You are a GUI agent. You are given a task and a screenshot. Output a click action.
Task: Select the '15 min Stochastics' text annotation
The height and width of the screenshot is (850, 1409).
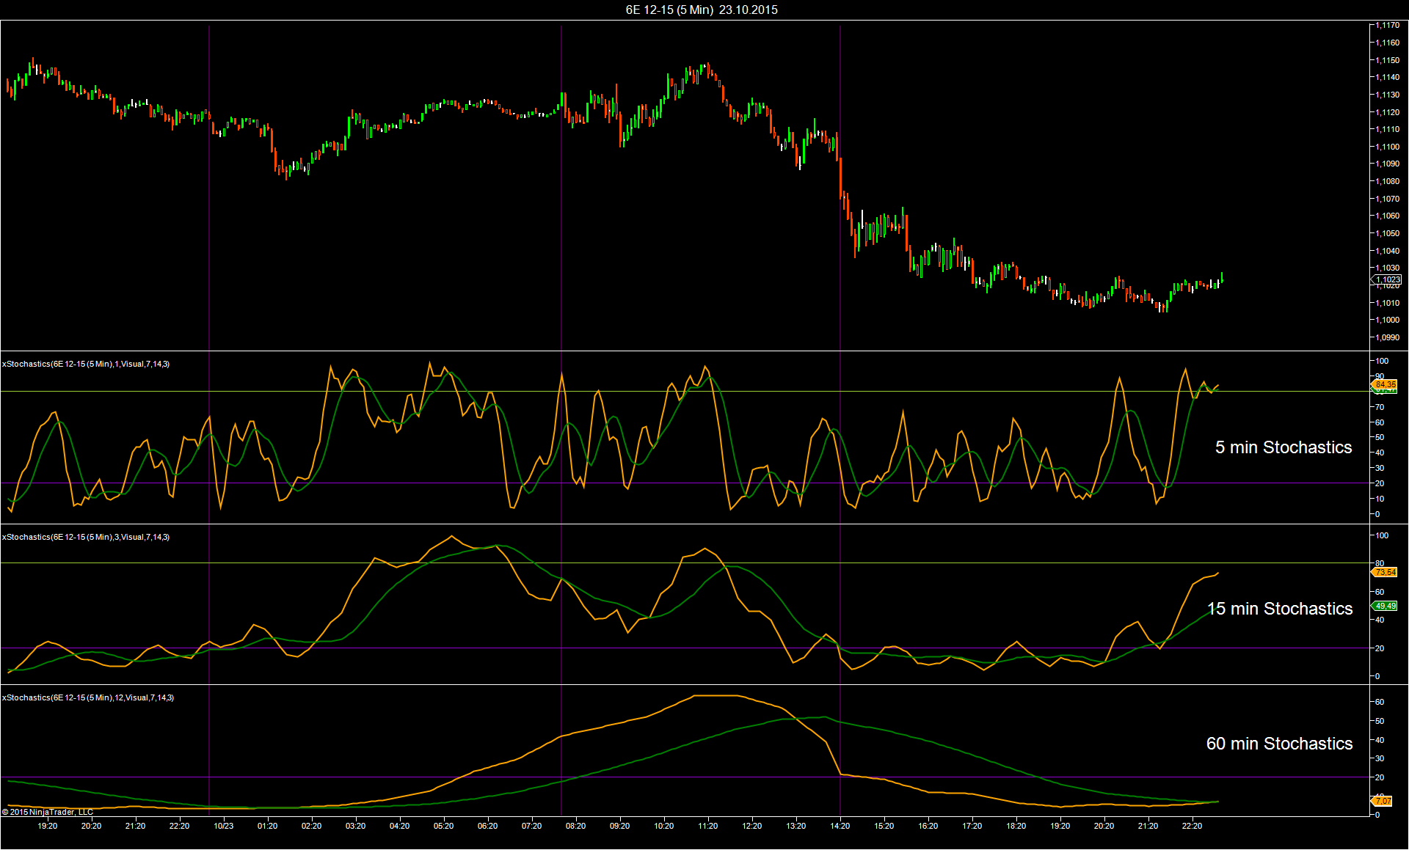pos(1280,609)
